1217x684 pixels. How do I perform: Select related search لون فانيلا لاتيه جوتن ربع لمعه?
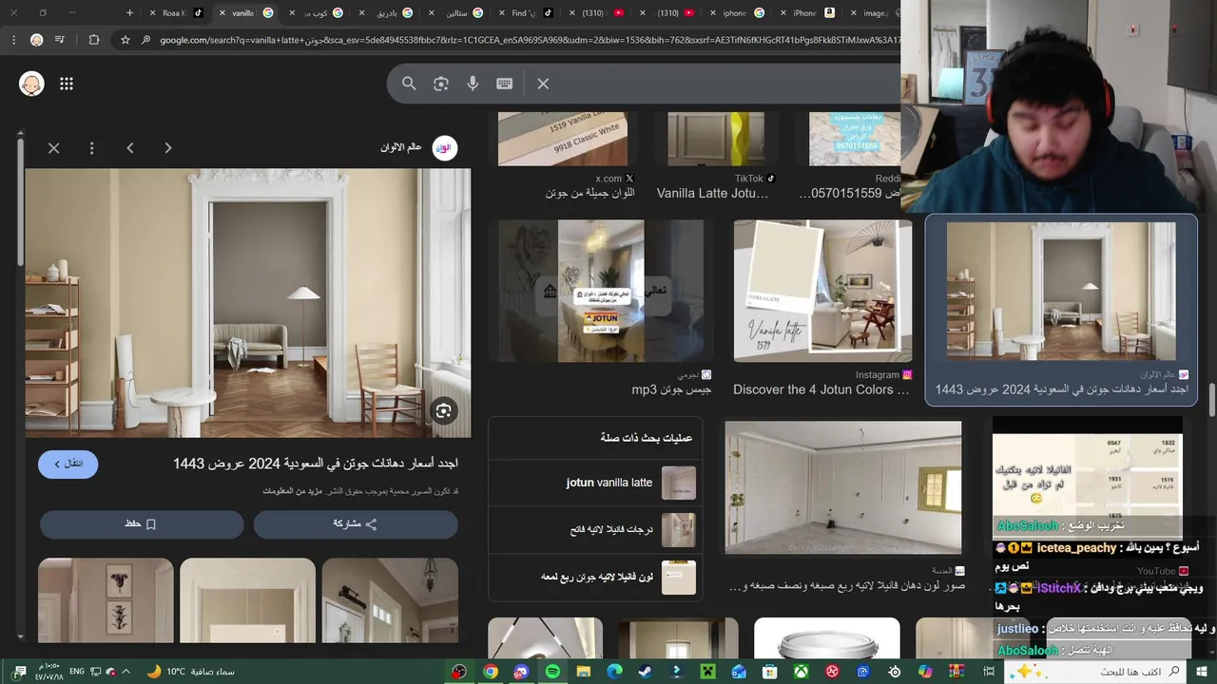pyautogui.click(x=595, y=577)
